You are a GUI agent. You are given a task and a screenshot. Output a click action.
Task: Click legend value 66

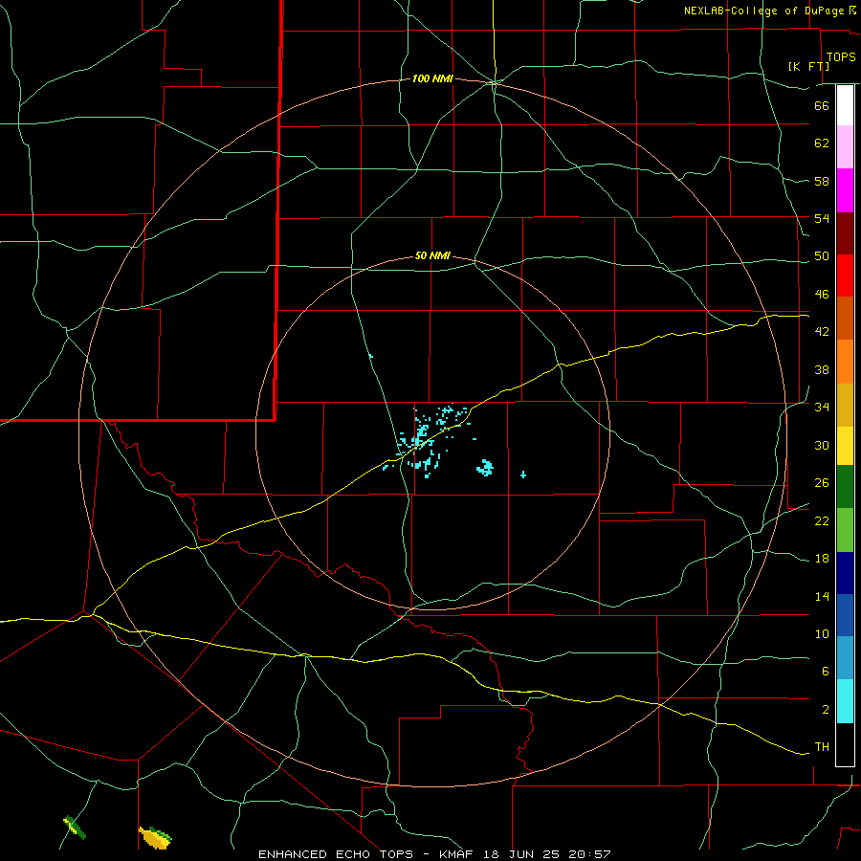tap(822, 105)
